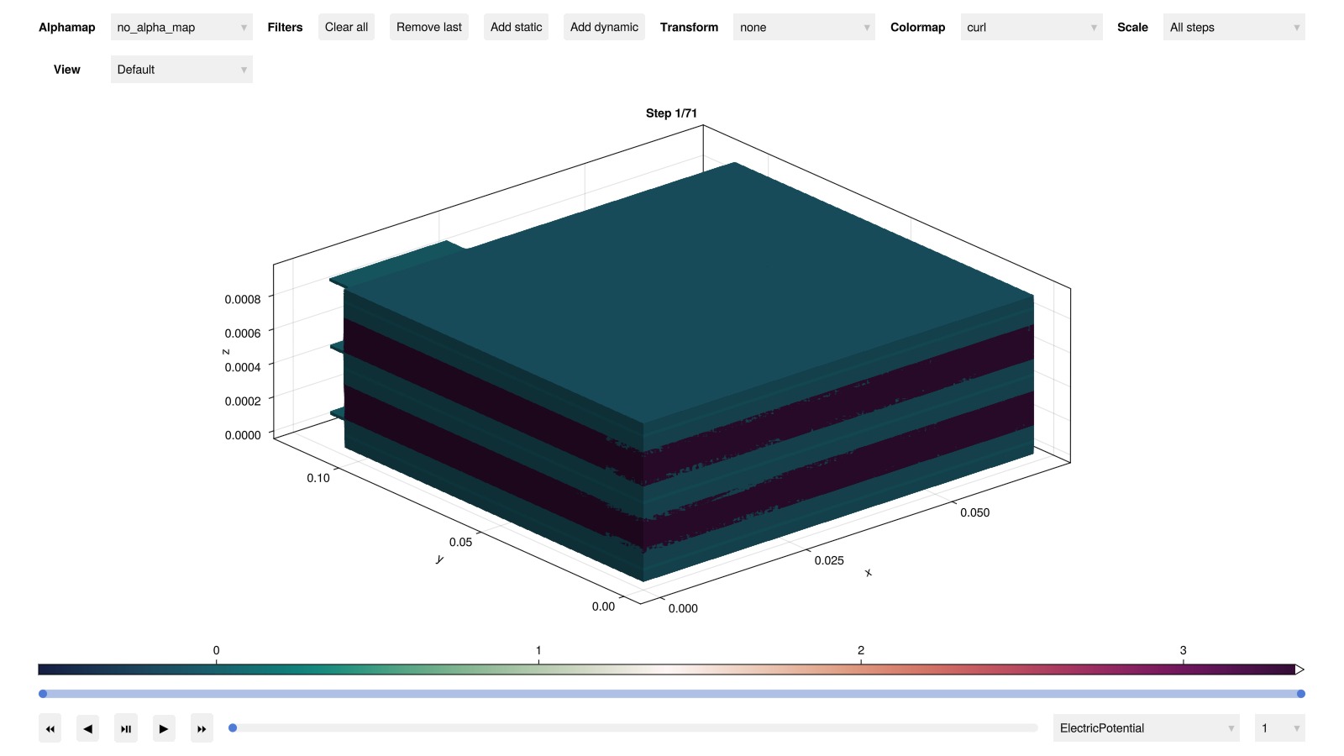Click the step timeline slider track
Screen dimensions: 1344x756
[635, 728]
